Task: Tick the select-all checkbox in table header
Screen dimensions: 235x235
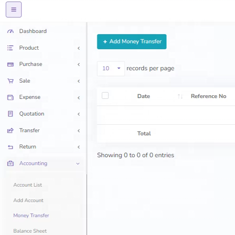Action: tap(105, 96)
